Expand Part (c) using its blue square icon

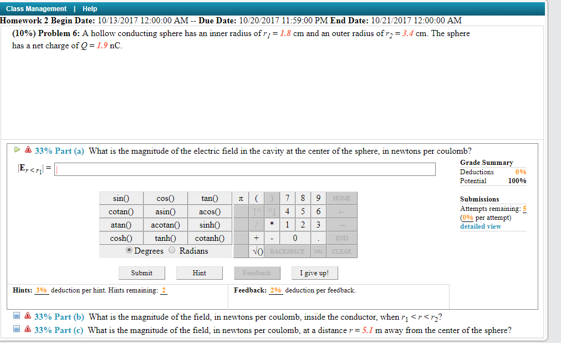point(17,329)
